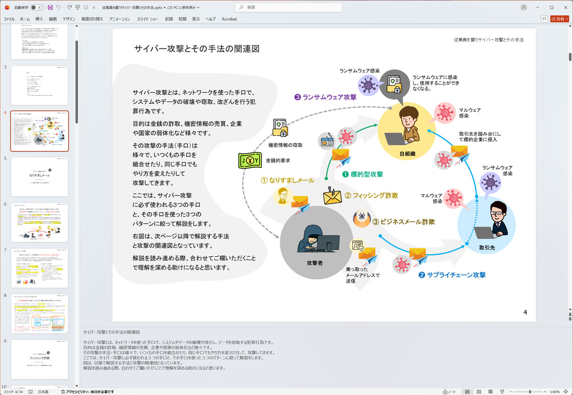Toggle 自動保存 (AutoSave) on
The width and height of the screenshot is (573, 395).
(x=36, y=7)
